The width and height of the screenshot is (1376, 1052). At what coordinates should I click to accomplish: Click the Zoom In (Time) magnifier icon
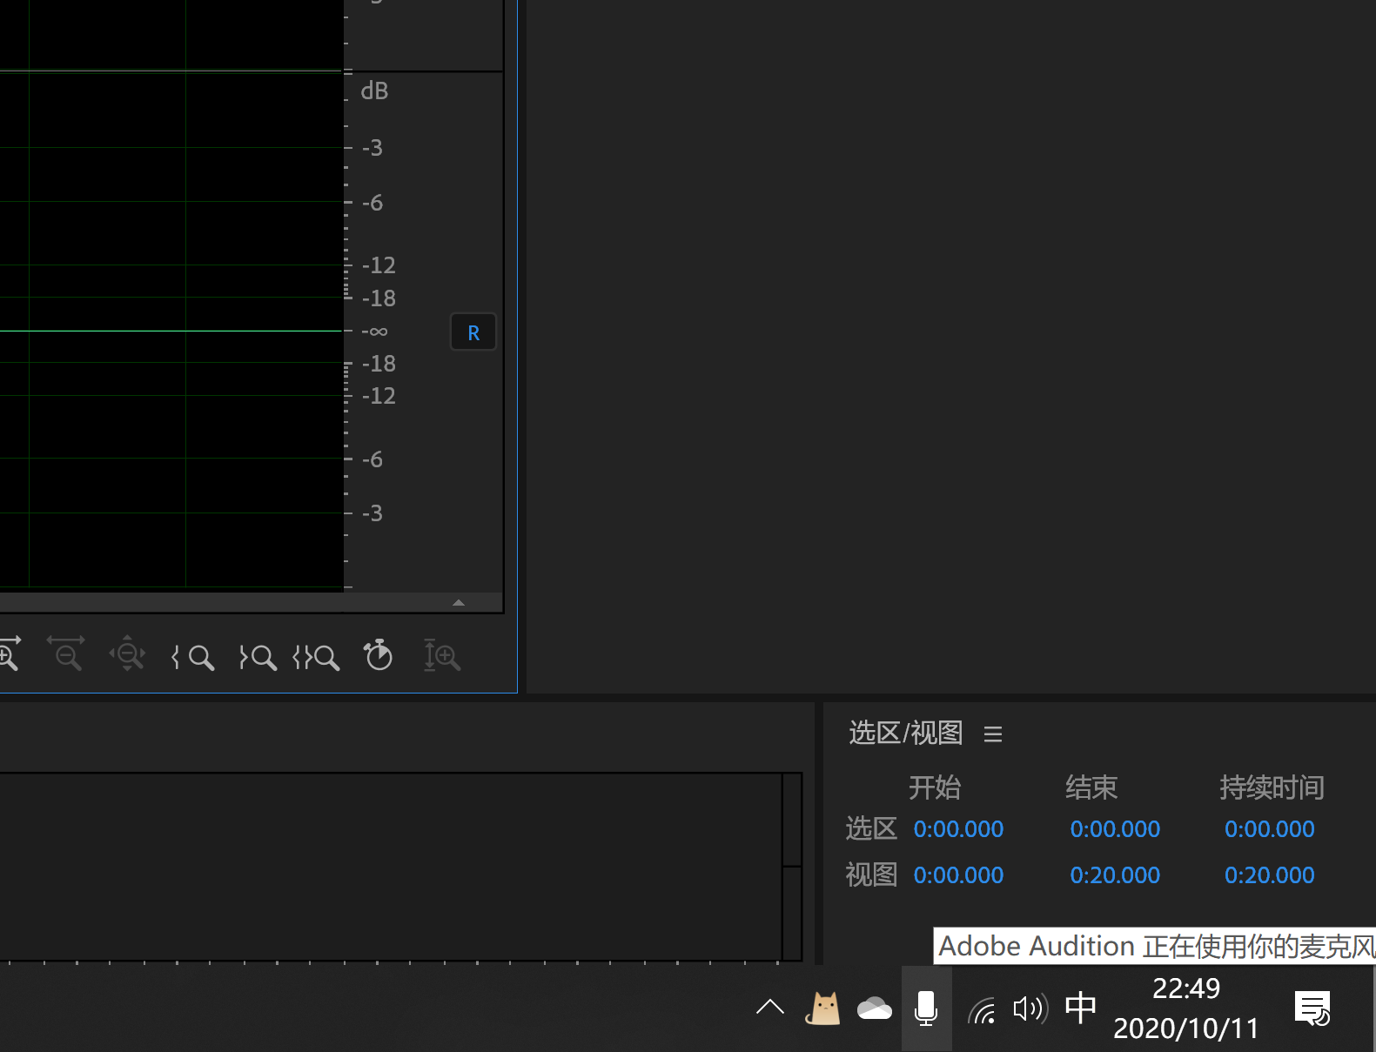(x=8, y=654)
